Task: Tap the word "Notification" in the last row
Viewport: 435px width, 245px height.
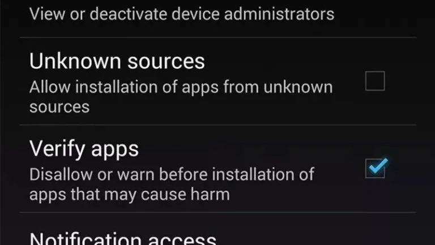Action: tap(85, 239)
